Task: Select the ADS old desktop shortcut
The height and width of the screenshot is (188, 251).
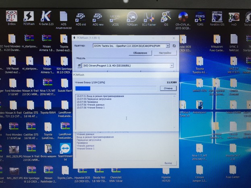Action: click(81, 17)
